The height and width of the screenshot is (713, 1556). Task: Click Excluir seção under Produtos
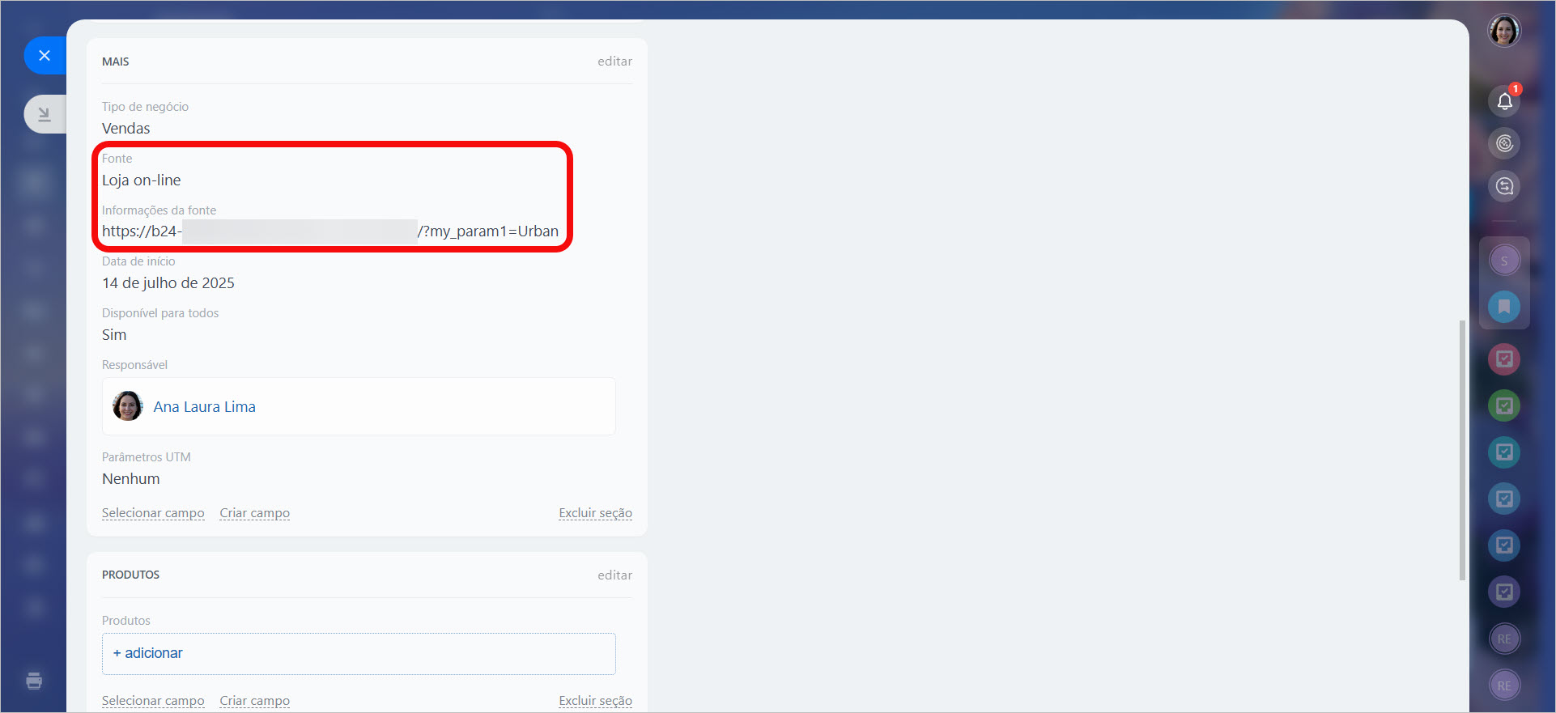[595, 701]
